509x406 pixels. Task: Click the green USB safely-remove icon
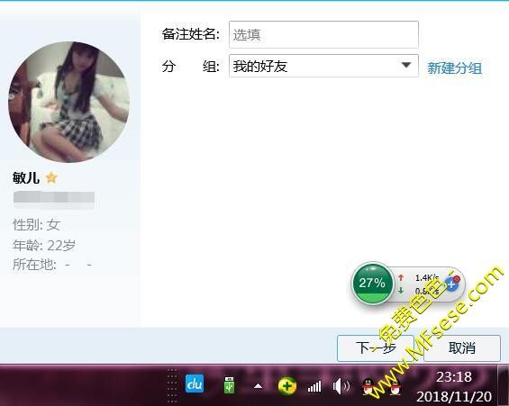pos(229,385)
